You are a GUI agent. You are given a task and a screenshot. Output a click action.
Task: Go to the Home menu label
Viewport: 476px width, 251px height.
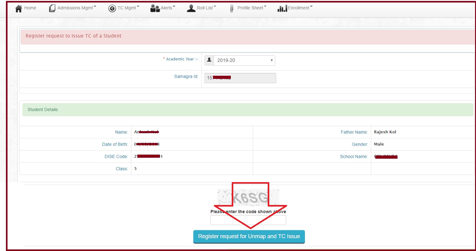click(30, 8)
